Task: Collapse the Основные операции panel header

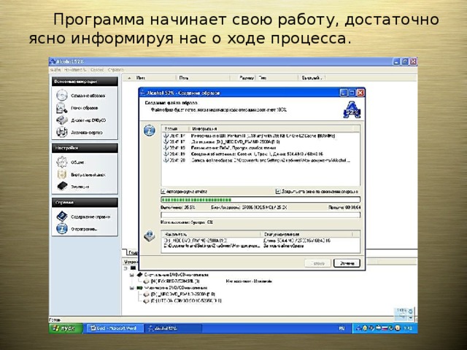Action: [85, 82]
